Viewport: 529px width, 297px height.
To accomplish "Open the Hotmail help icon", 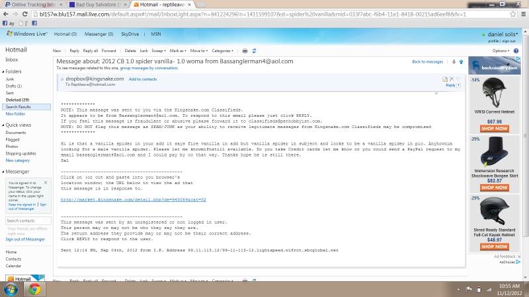I will [516, 51].
